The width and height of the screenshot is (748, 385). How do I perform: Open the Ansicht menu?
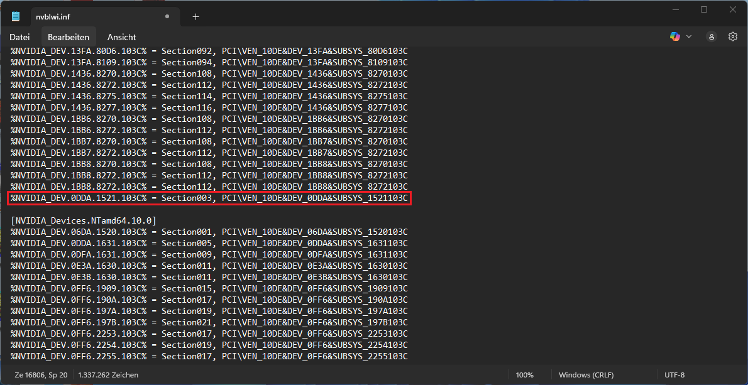coord(121,37)
